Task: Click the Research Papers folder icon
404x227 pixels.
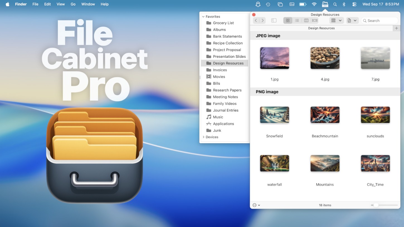Action: 209,90
